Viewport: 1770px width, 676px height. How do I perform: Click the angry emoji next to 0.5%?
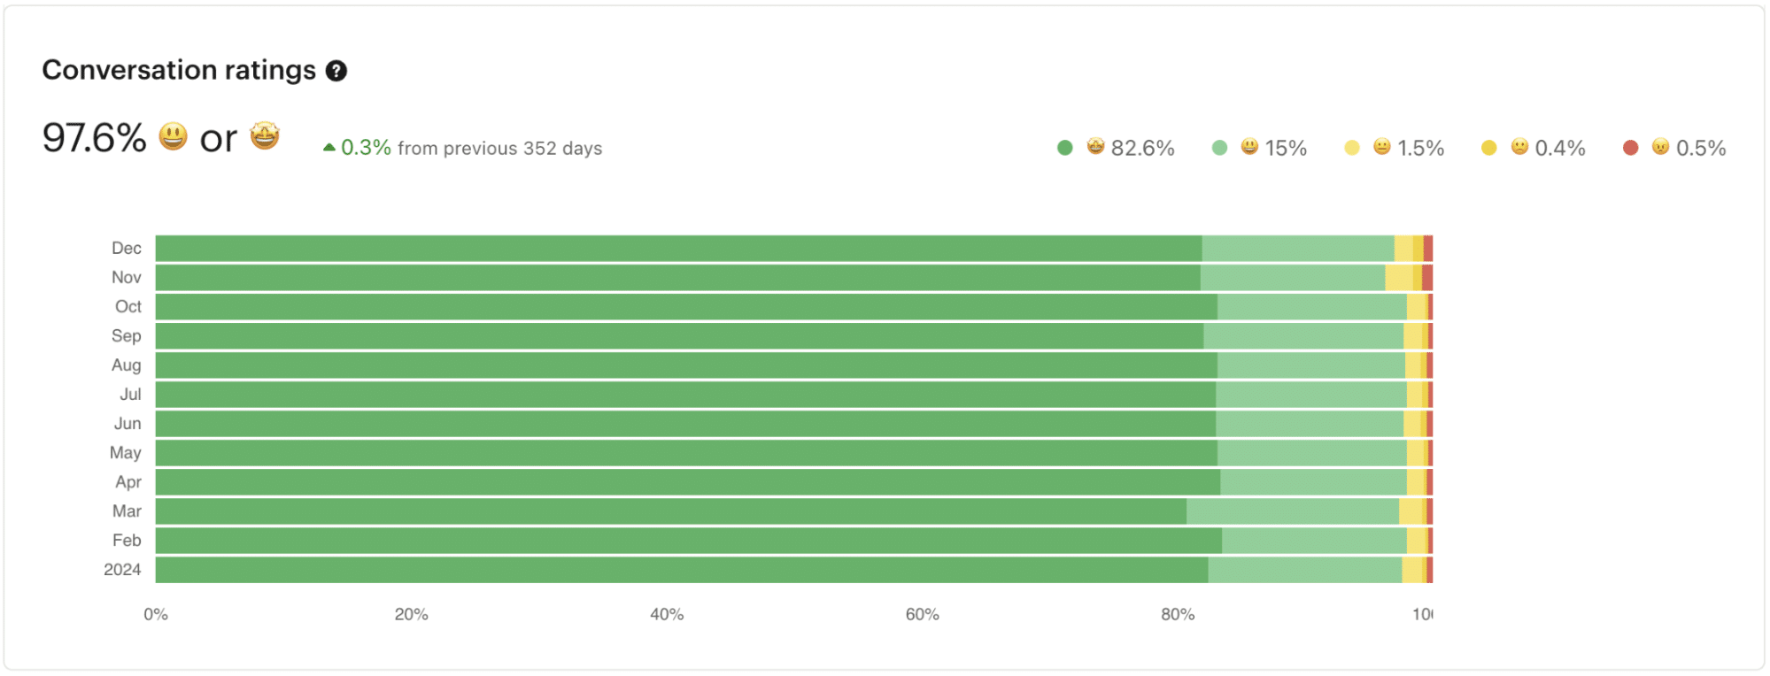[x=1660, y=147]
